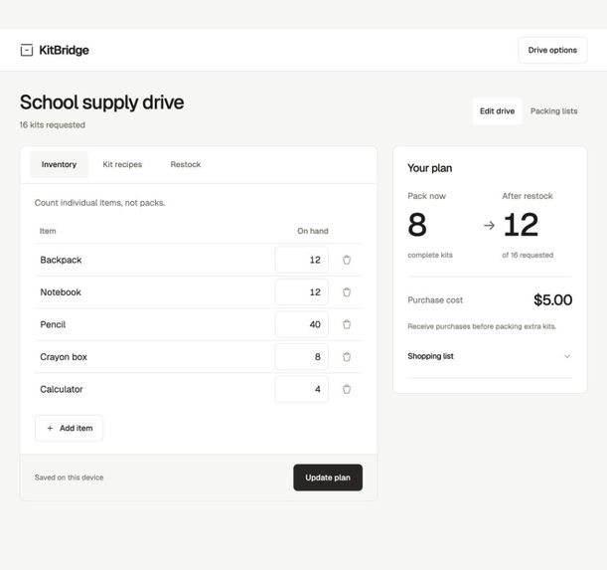Click the 'School supply drive' heading
The width and height of the screenshot is (607, 570).
tap(101, 102)
